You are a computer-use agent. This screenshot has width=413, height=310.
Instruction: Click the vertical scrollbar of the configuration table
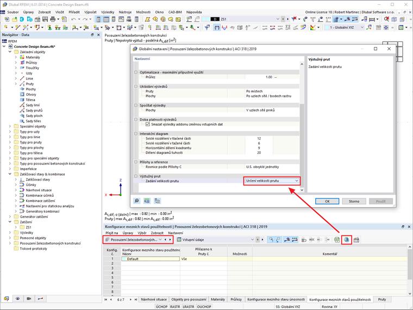click(x=410, y=264)
